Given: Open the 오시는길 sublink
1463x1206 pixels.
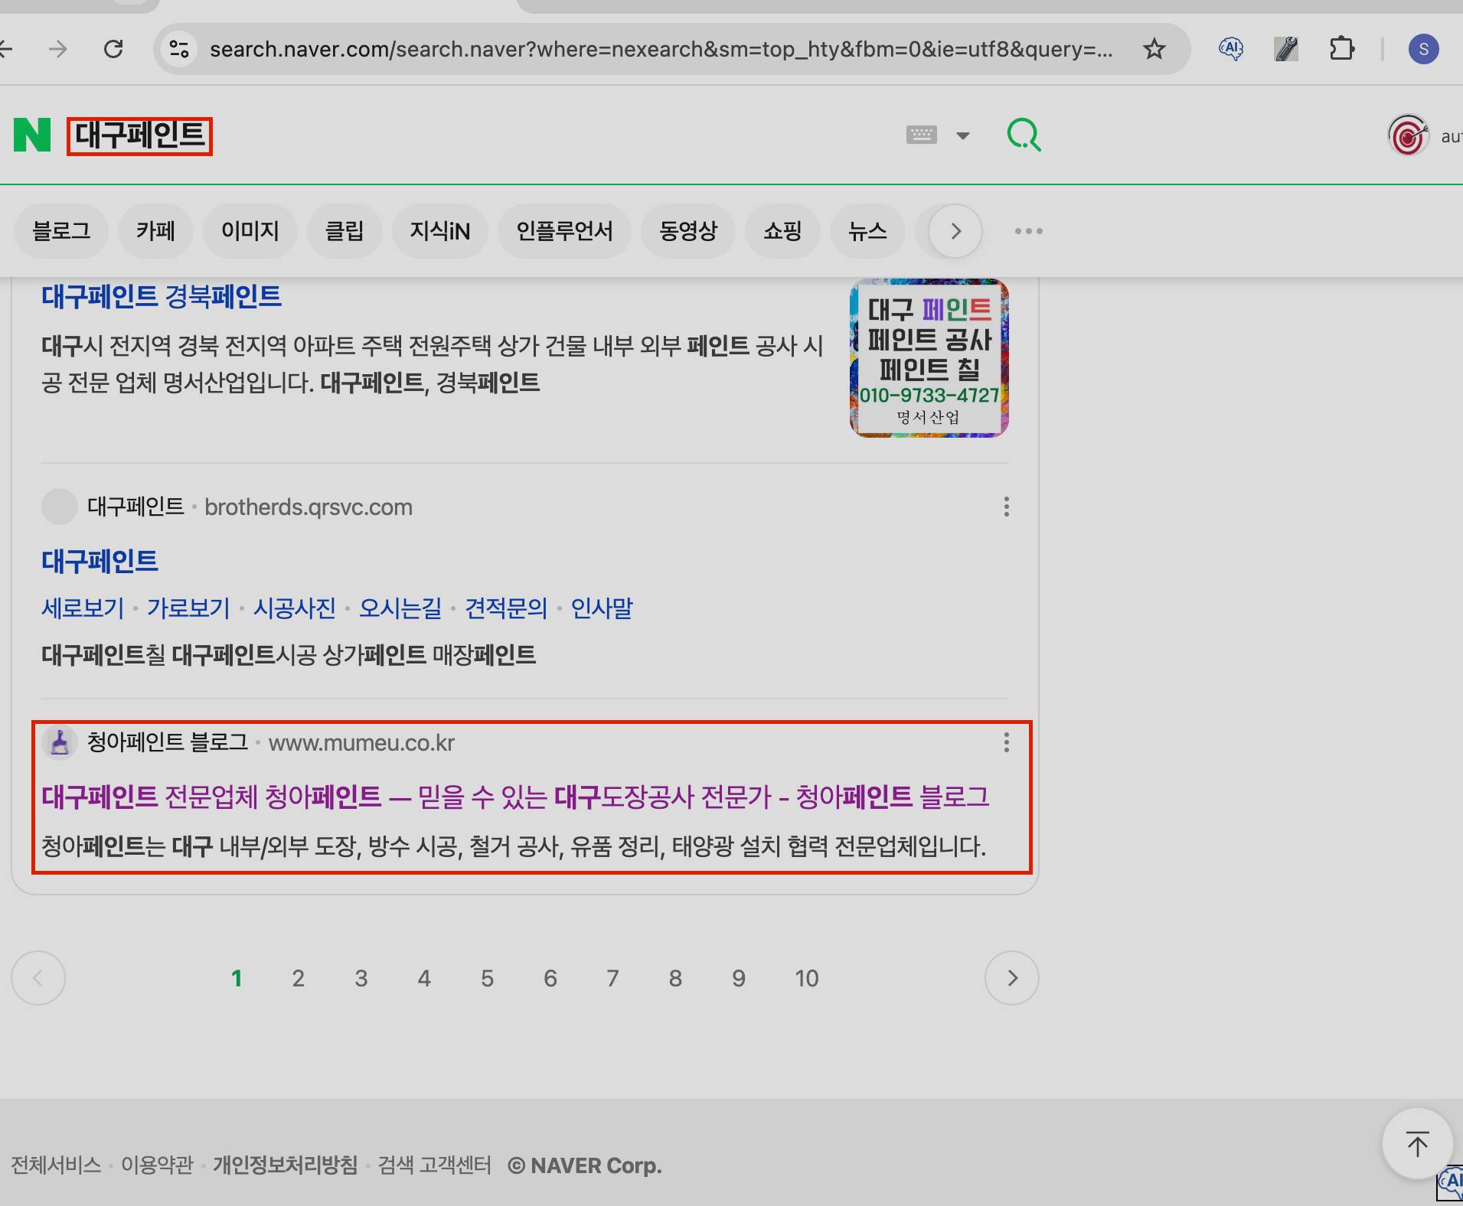Looking at the screenshot, I should click(400, 608).
